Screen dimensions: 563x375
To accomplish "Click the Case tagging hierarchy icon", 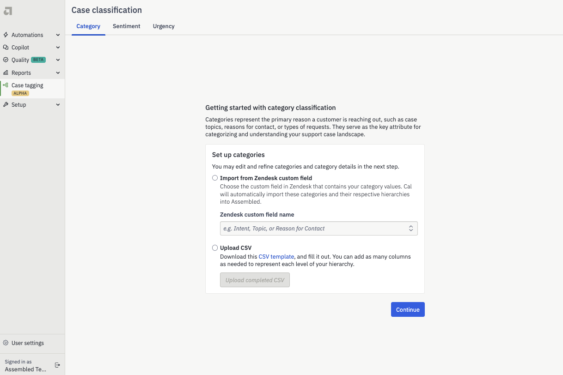I will [6, 85].
